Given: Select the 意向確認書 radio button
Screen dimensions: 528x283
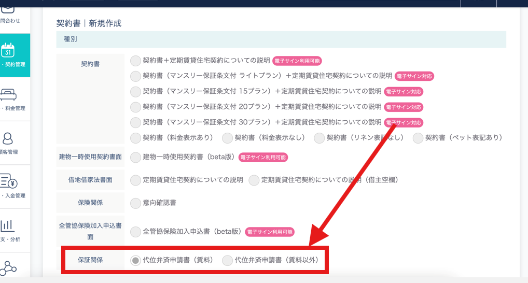Looking at the screenshot, I should (135, 203).
